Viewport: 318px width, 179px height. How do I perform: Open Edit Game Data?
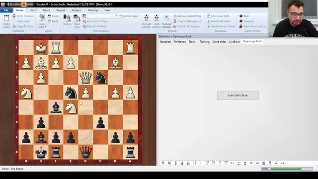tap(218, 16)
